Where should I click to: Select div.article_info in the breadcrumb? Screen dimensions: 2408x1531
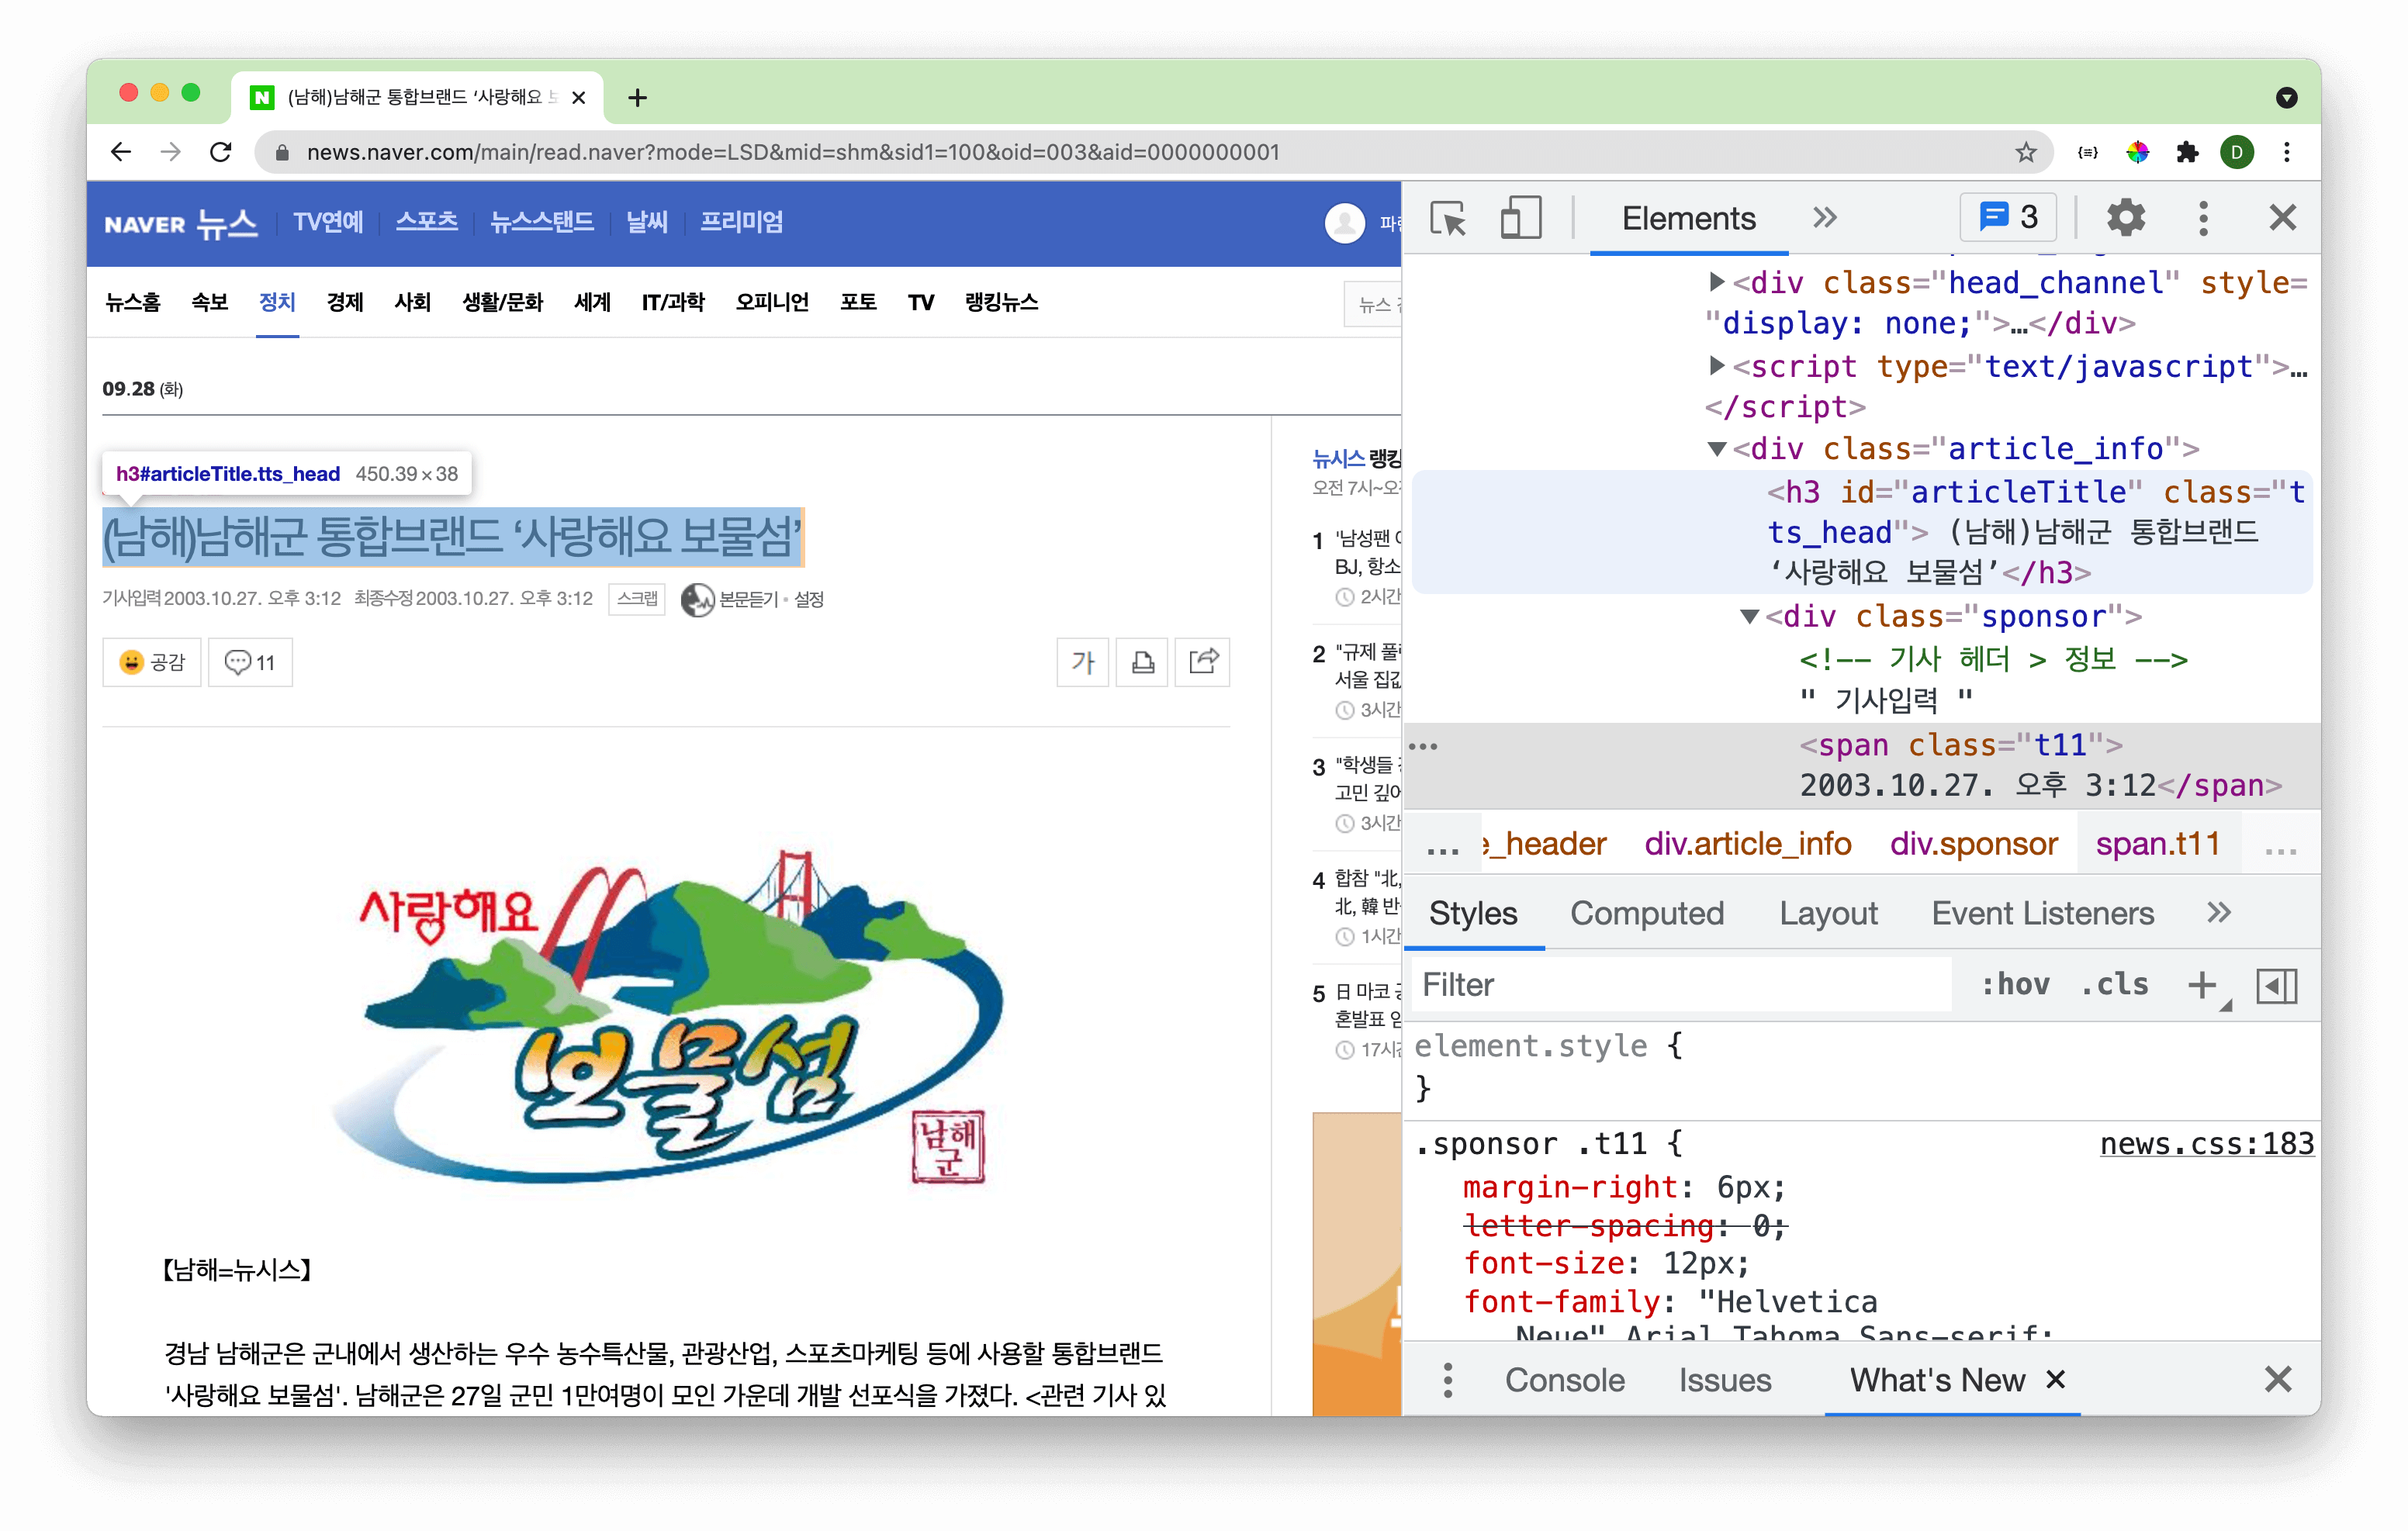pos(1747,844)
